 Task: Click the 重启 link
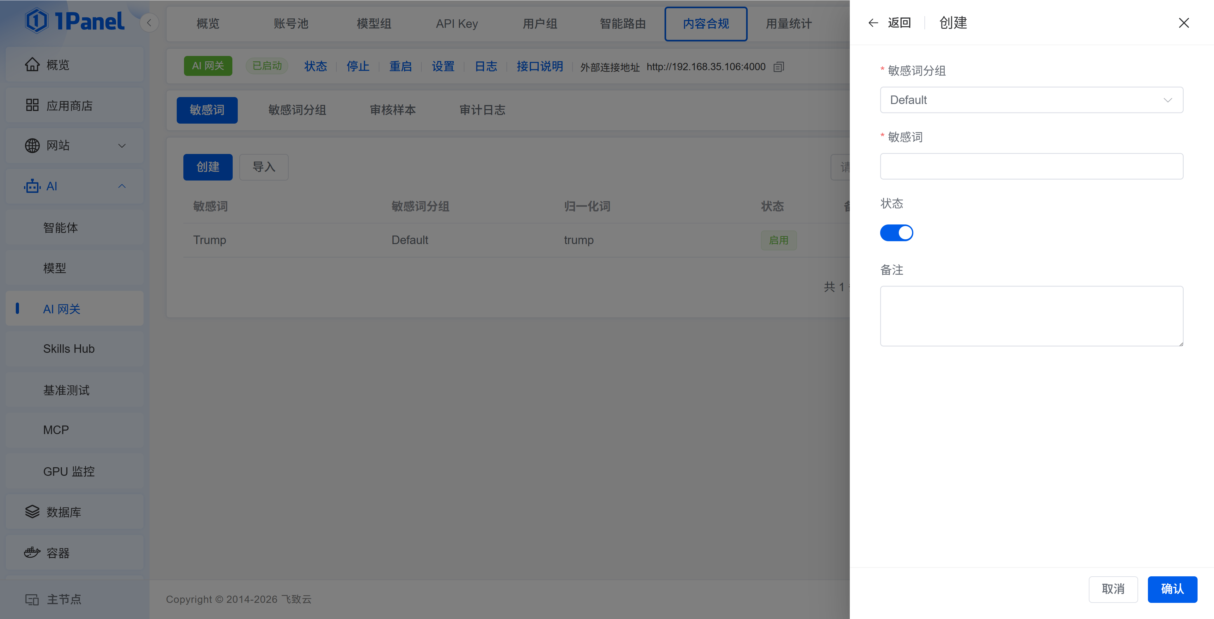[x=401, y=66]
